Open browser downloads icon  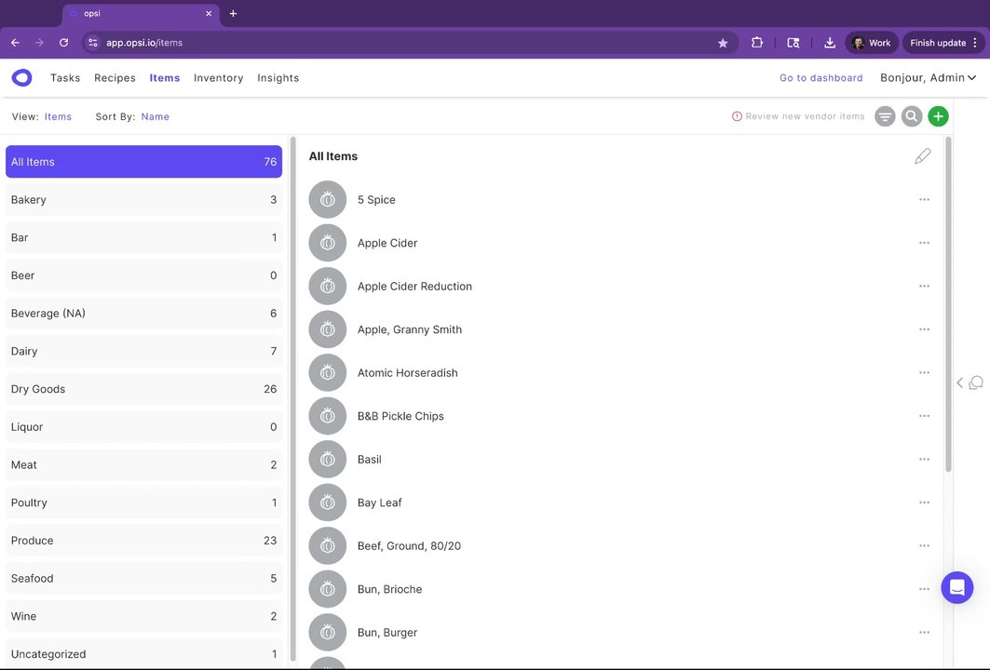[x=830, y=43]
